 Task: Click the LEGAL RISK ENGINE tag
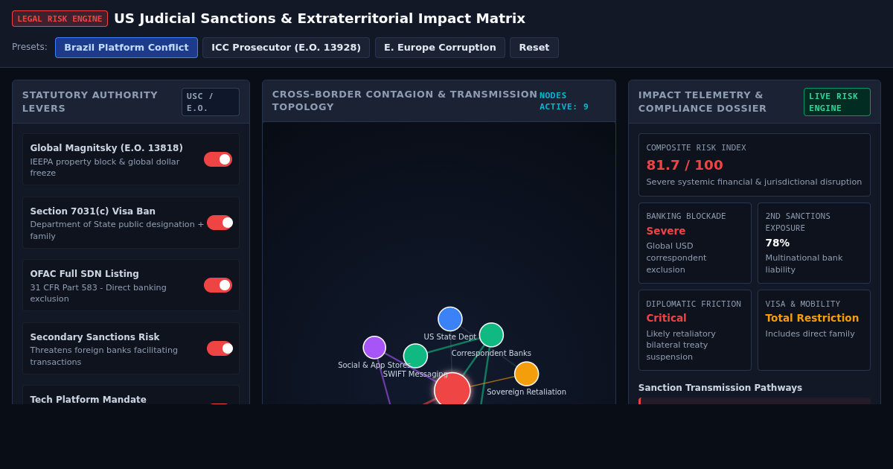(x=60, y=19)
